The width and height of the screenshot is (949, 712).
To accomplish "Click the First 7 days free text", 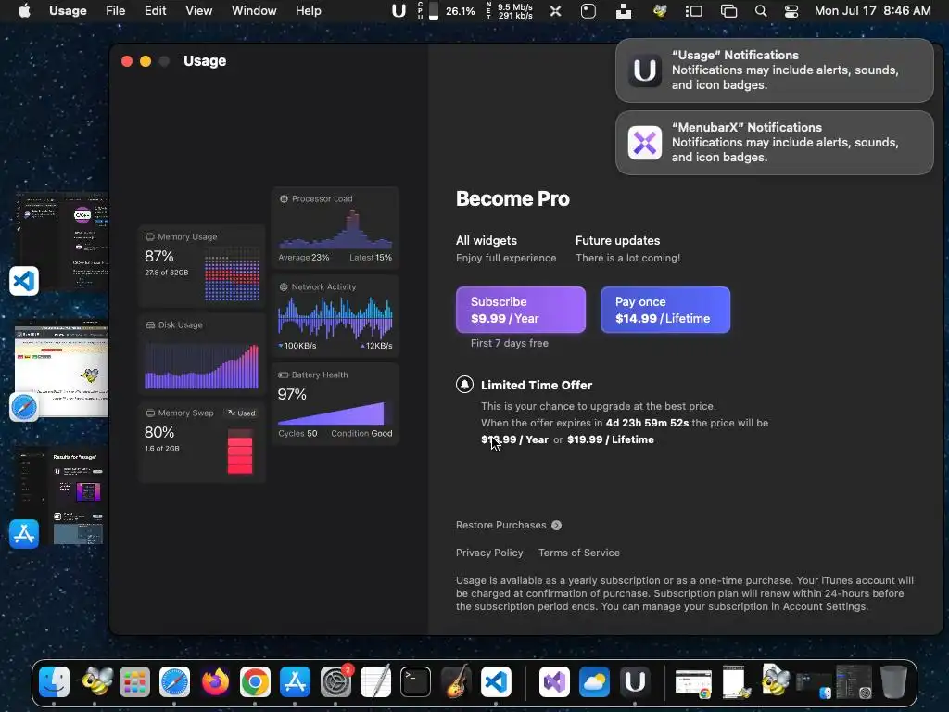I will 510,343.
